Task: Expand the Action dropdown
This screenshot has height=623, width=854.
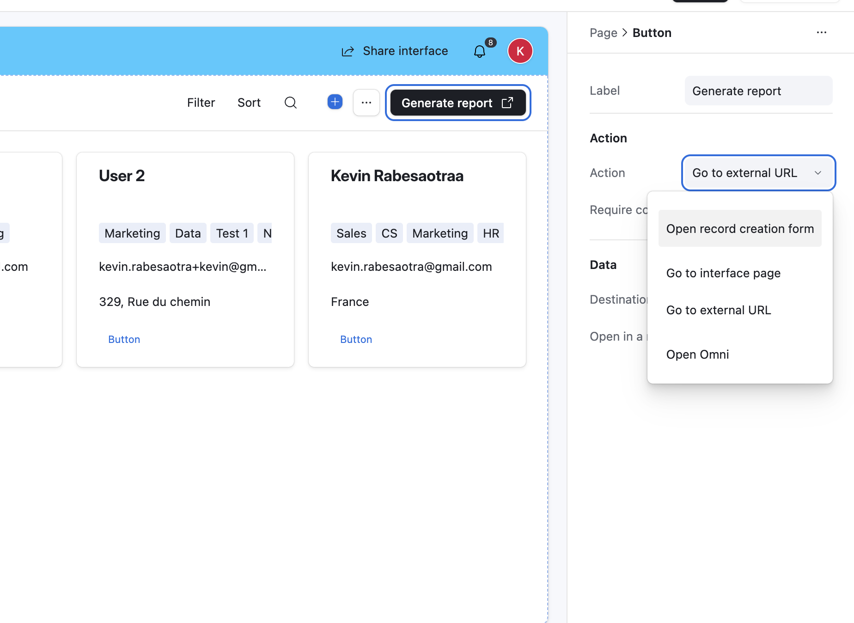Action: tap(758, 173)
